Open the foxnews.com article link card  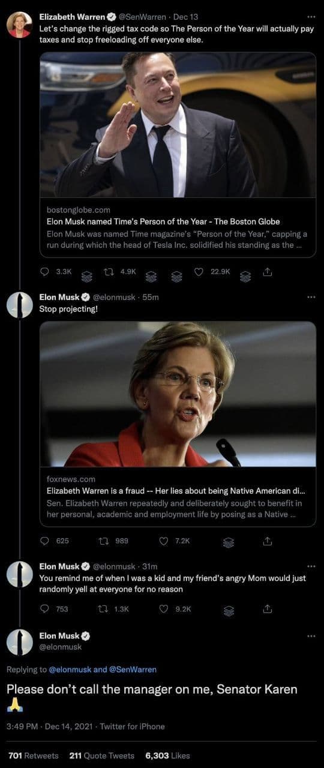pos(178,497)
